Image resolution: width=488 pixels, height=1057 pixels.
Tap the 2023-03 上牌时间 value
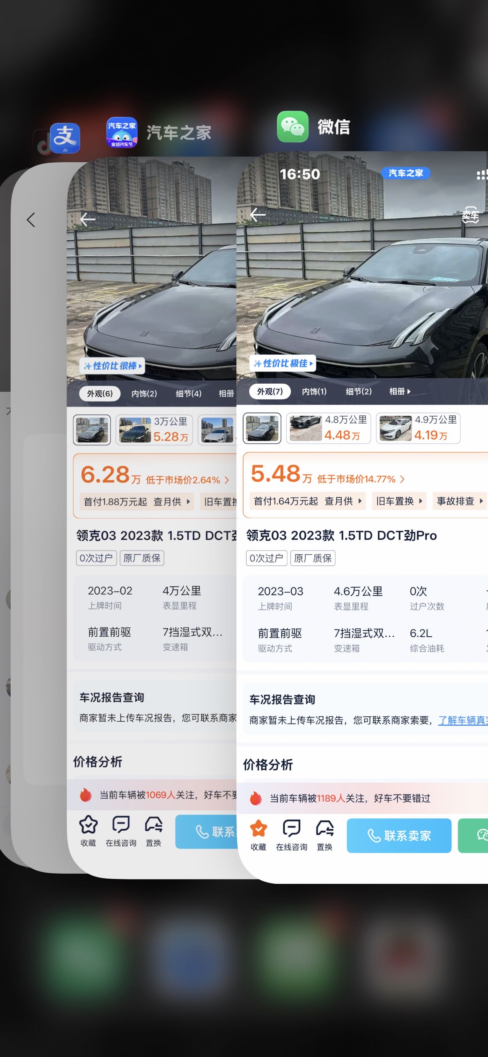click(x=280, y=591)
